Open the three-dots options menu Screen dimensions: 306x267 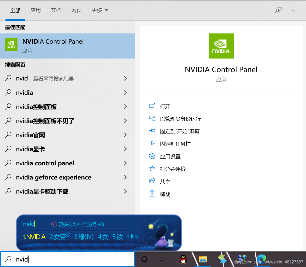click(x=295, y=10)
